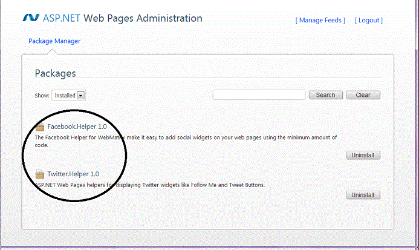This screenshot has height=250, width=419.
Task: Click the Search button
Action: tap(325, 95)
